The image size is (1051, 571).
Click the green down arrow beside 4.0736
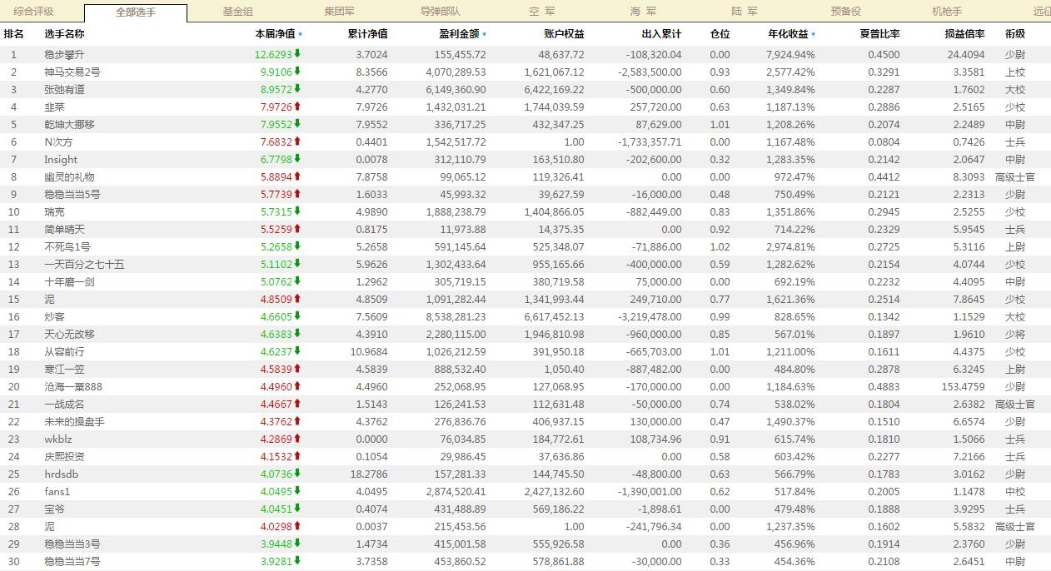click(x=297, y=474)
